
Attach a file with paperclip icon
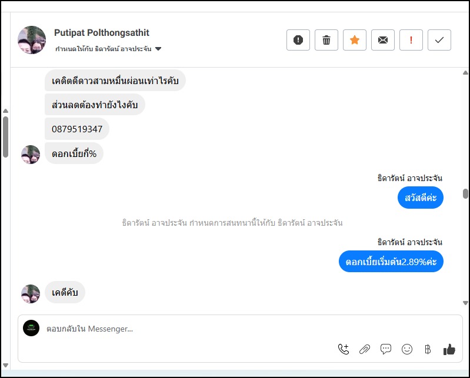(x=365, y=349)
